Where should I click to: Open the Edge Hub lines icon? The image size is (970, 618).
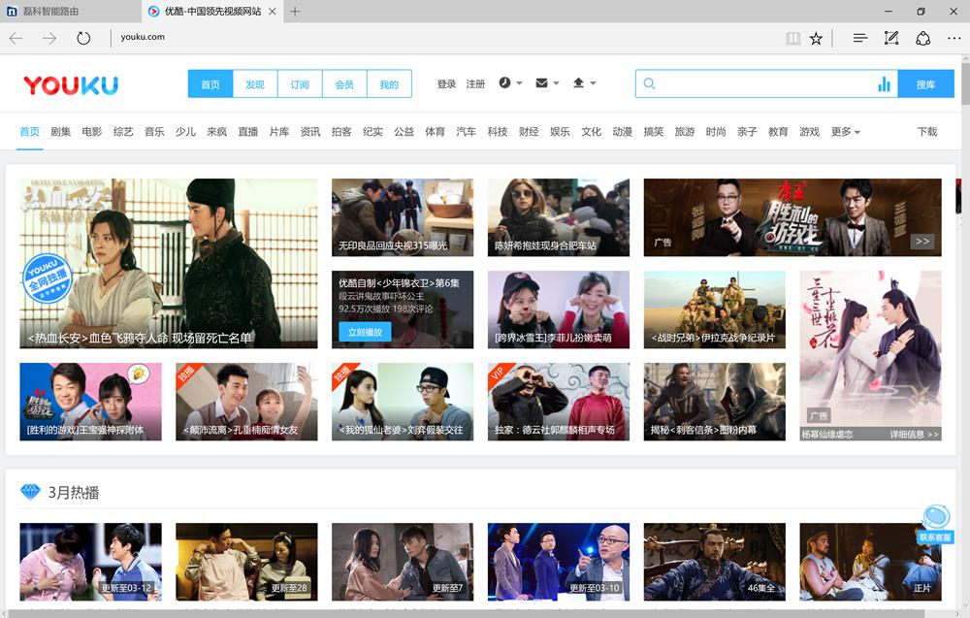pos(859,38)
